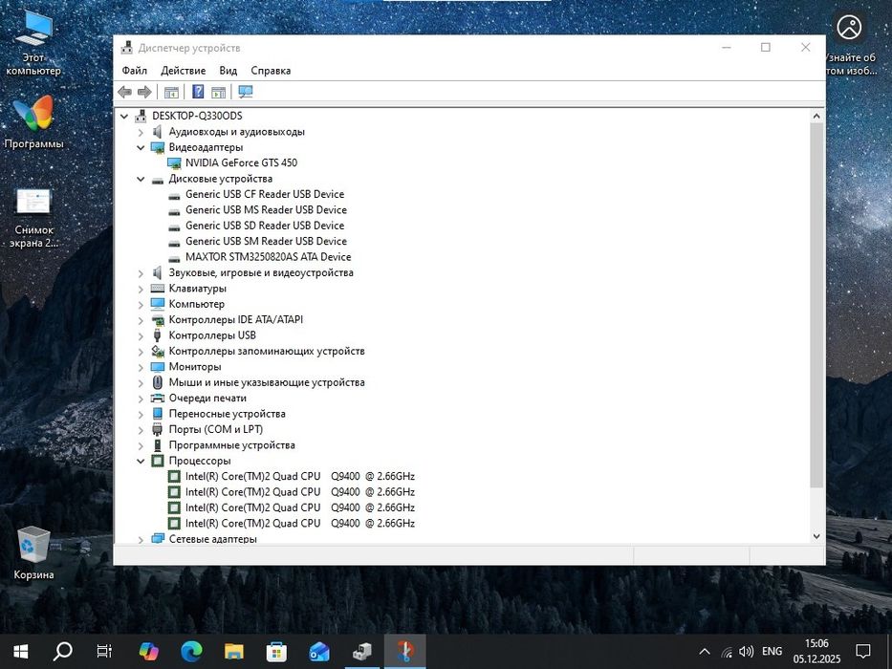Expand Звуковые, игровые и видеоустройства

[141, 273]
